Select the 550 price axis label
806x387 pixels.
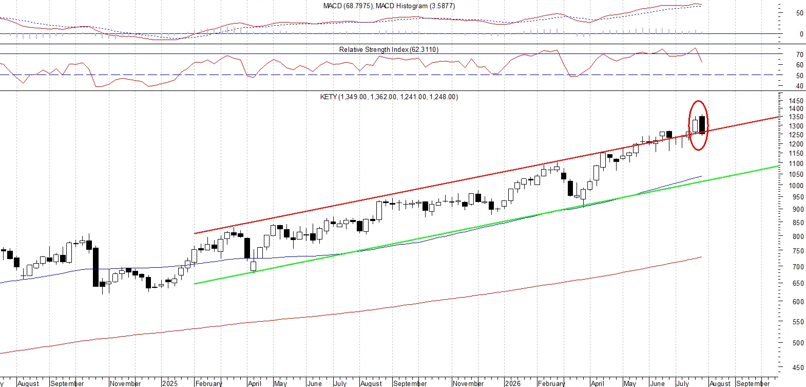[x=798, y=322]
